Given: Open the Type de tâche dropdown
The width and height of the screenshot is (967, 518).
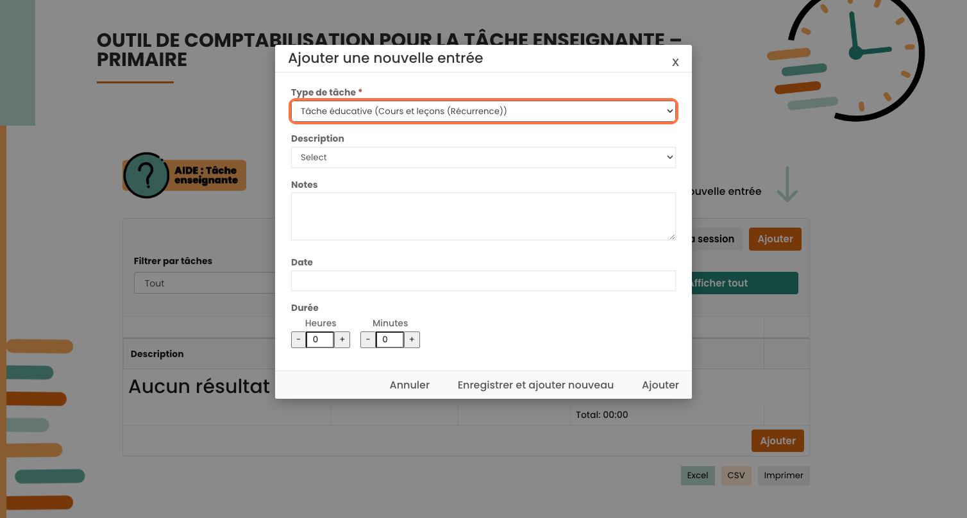Looking at the screenshot, I should tap(483, 112).
